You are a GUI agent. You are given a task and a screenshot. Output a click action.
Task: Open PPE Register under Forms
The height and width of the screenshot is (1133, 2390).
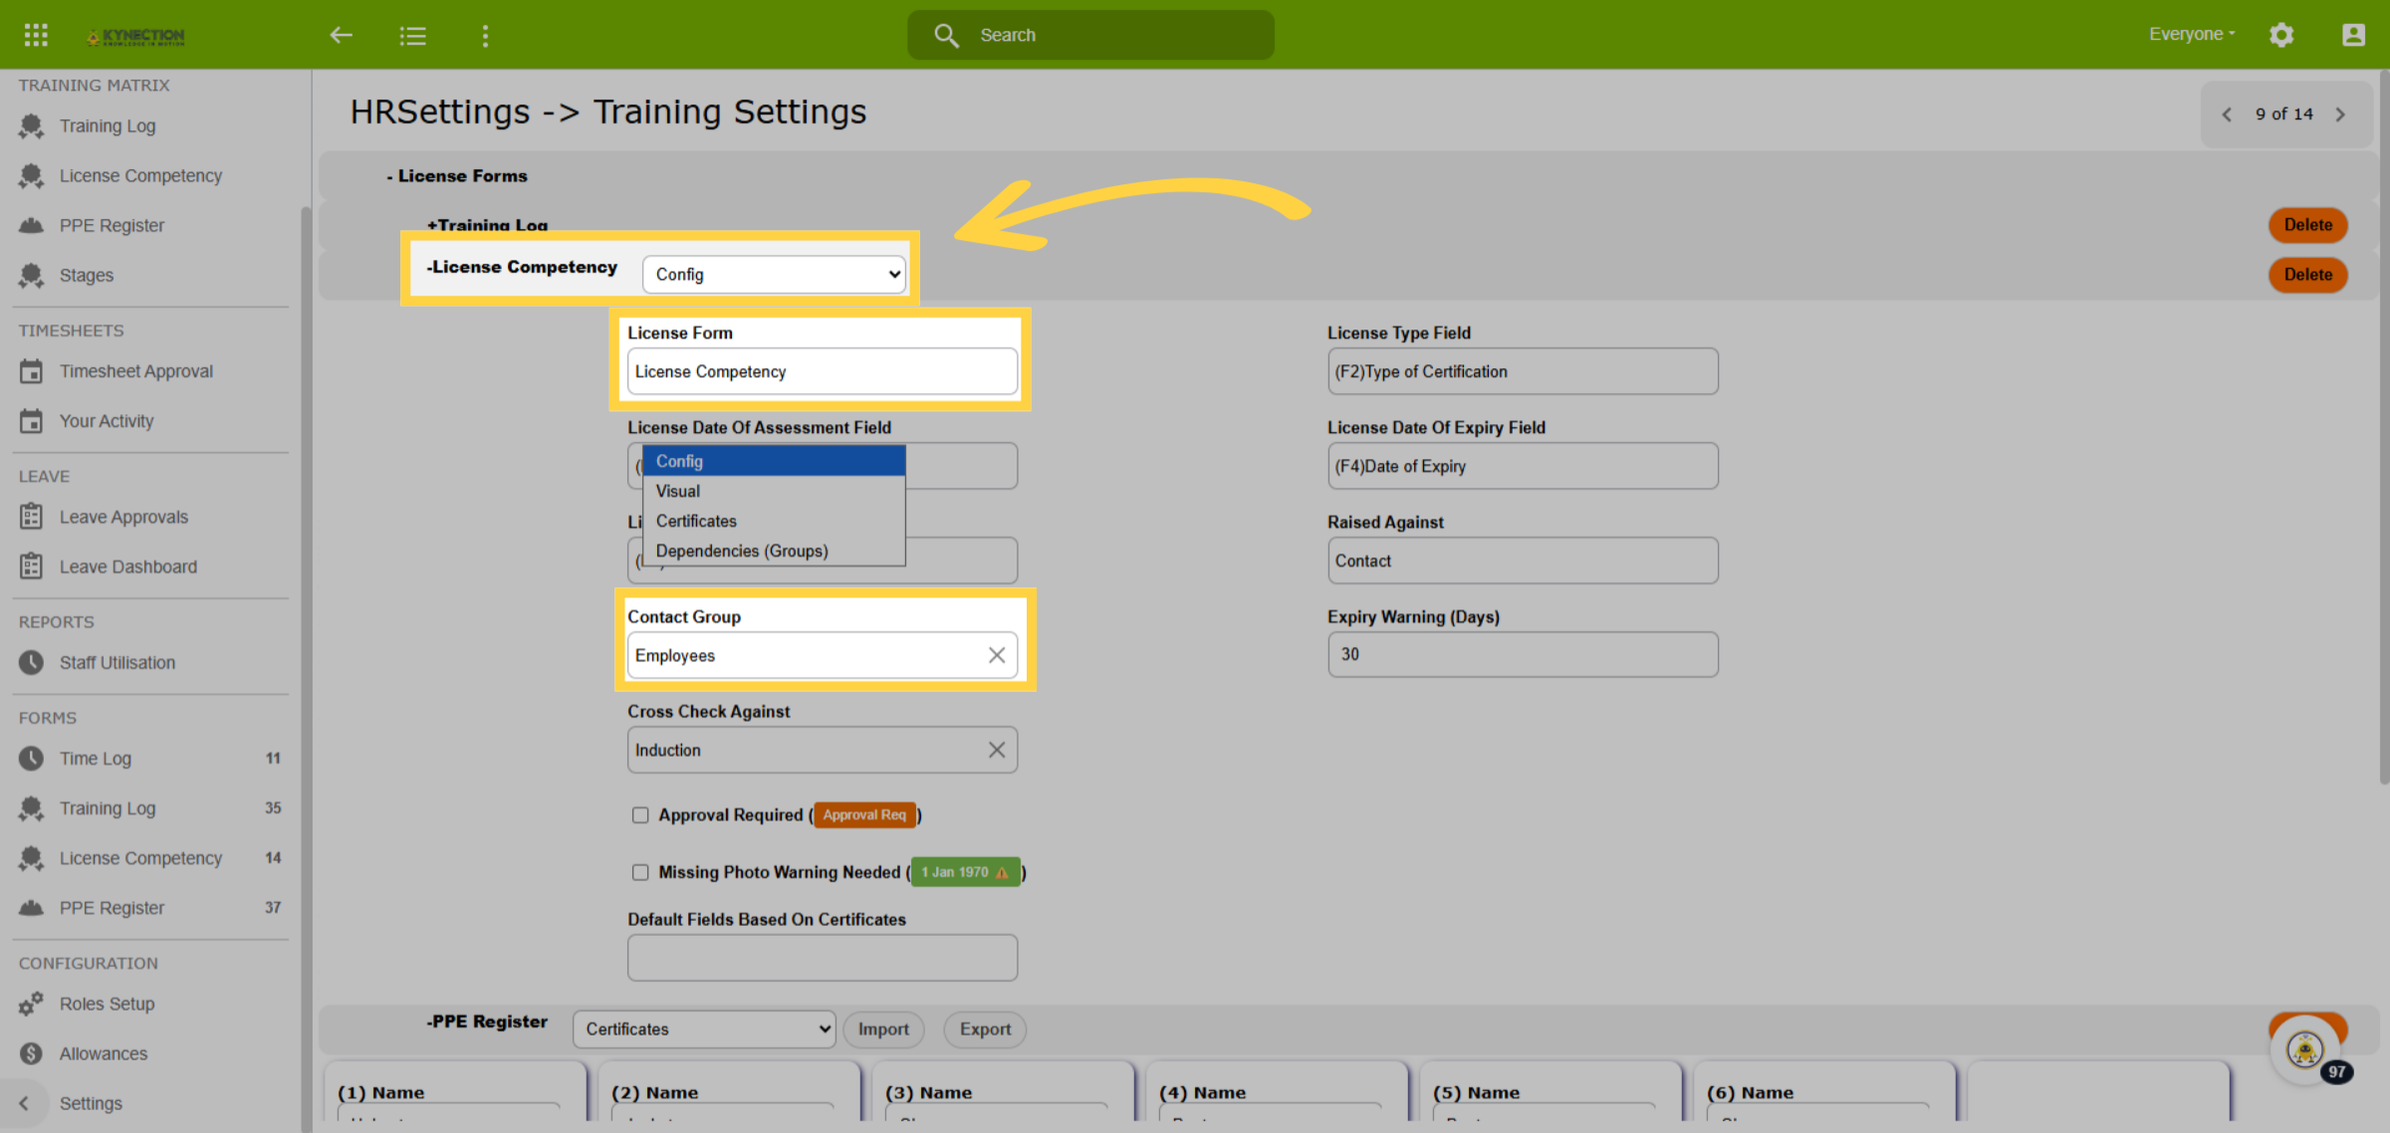[x=112, y=908]
